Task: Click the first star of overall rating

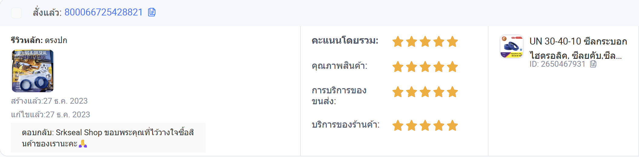Action: coord(398,42)
